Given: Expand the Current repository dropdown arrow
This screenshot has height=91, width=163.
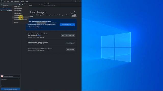Looking at the screenshot, I should 20,5.
